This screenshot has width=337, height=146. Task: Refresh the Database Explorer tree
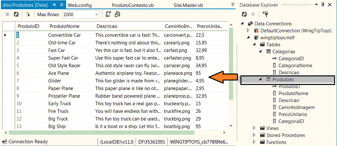(x=244, y=14)
